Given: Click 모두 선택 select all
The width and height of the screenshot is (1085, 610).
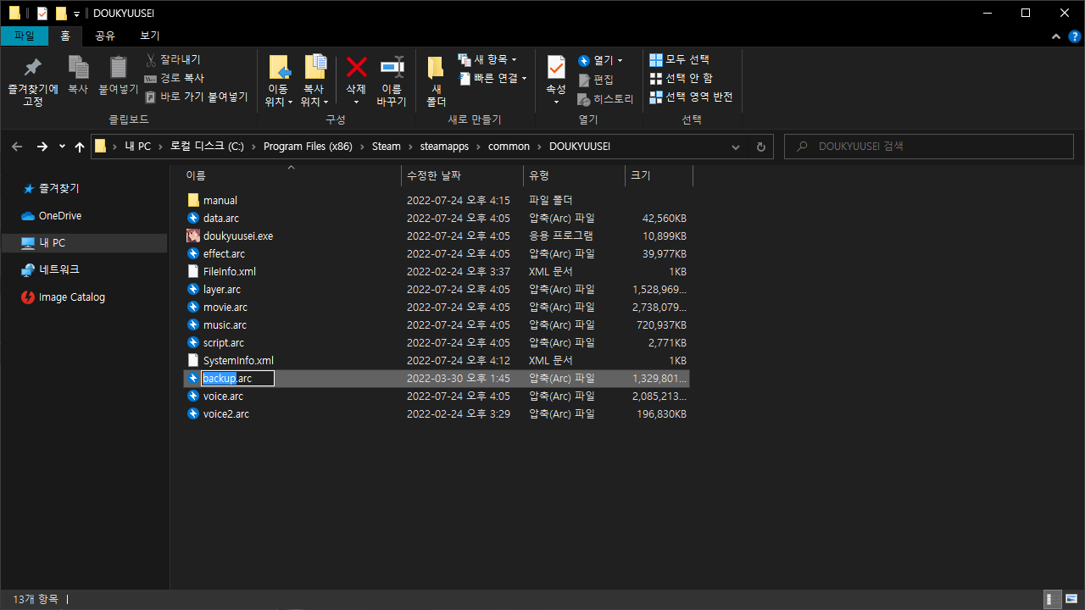Looking at the screenshot, I should [679, 59].
